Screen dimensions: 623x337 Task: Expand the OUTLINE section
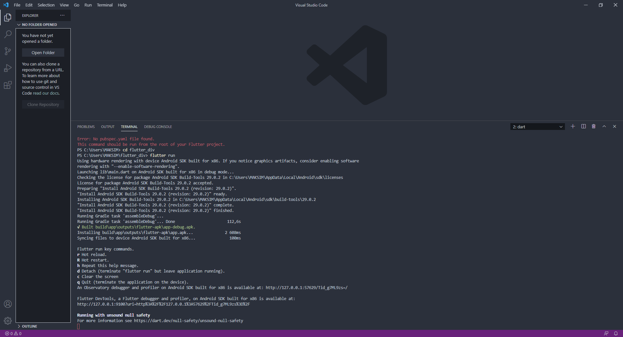[x=43, y=326]
